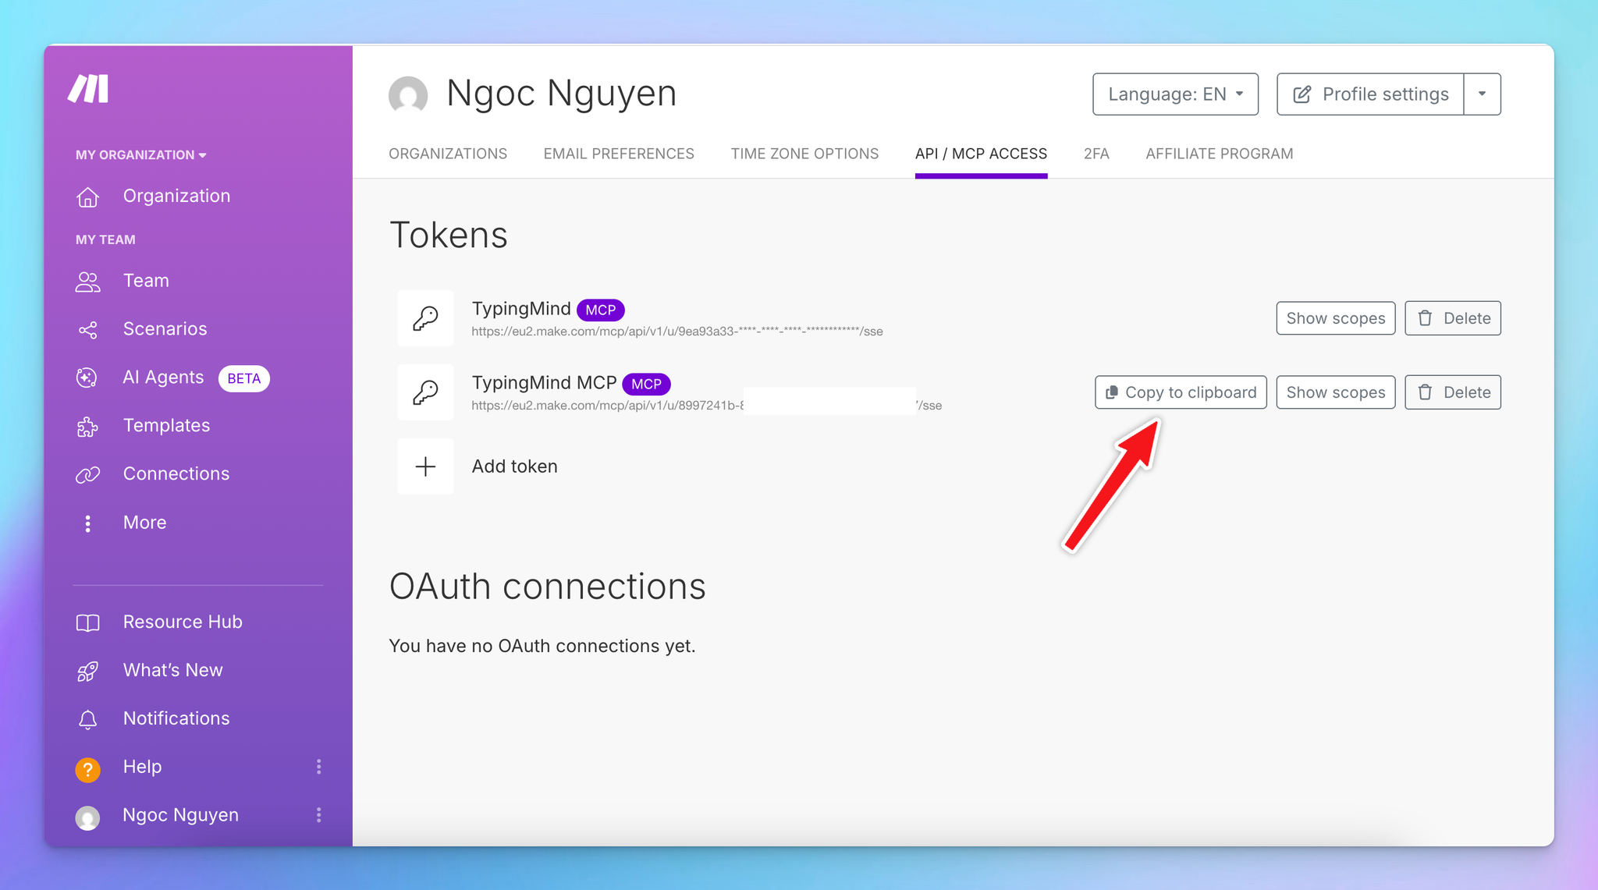Expand the More item in the sidebar
Viewport: 1598px width, 890px height.
144,523
